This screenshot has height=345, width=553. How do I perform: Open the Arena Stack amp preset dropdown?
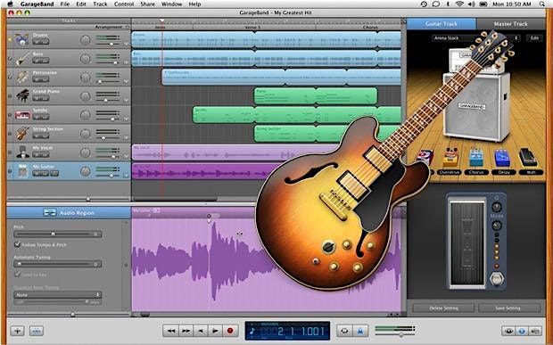click(476, 37)
